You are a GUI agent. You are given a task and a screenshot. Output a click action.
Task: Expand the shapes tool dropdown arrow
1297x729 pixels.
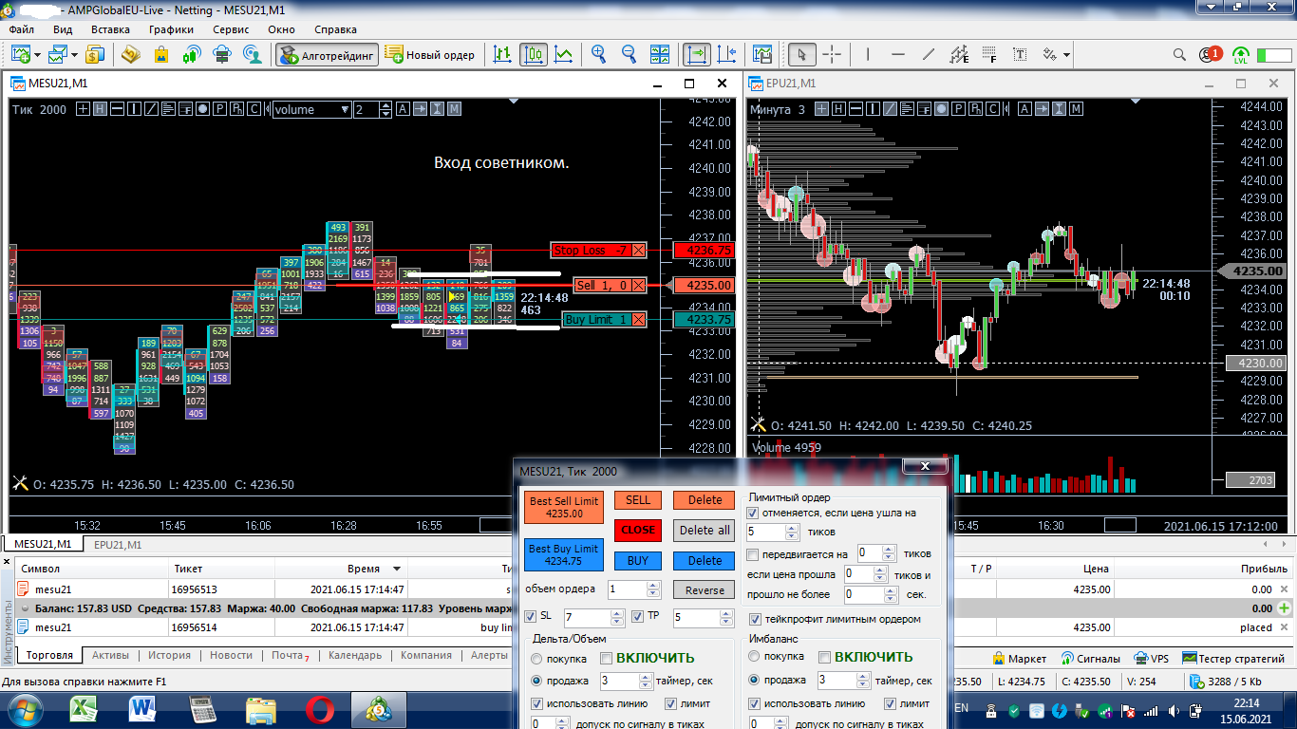coord(1067,54)
